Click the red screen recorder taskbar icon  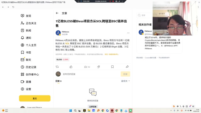(x=112, y=110)
